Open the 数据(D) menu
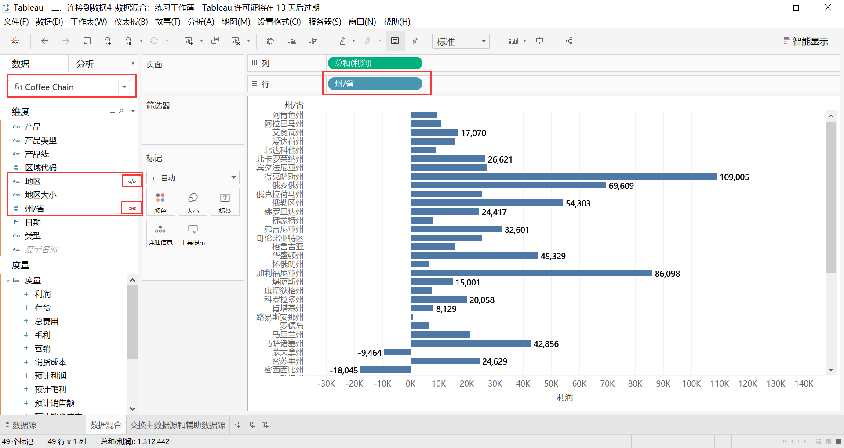 tap(49, 22)
